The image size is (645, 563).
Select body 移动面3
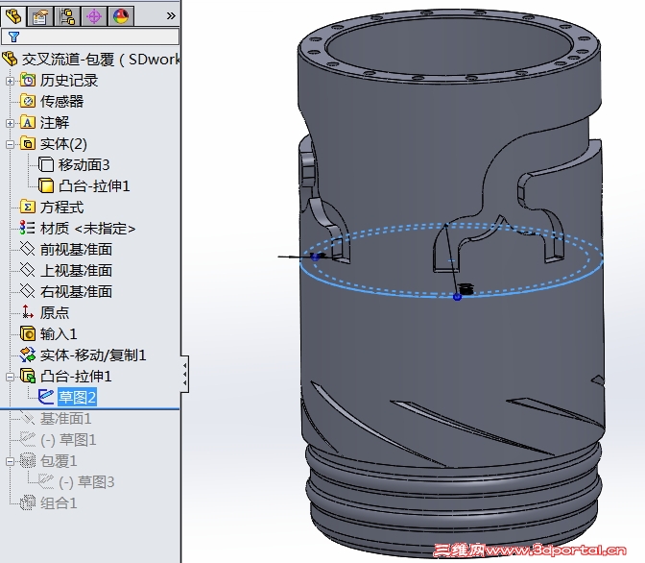pyautogui.click(x=84, y=164)
